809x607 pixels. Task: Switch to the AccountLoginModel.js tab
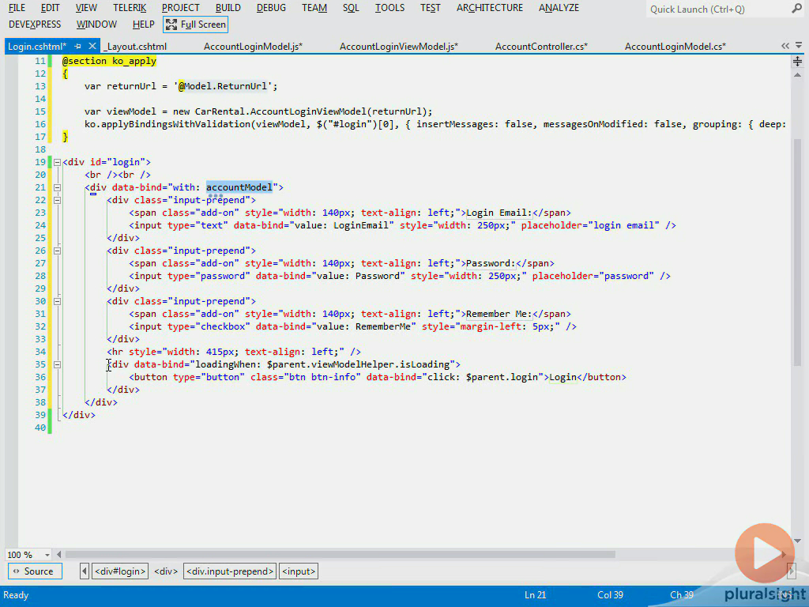coord(253,47)
